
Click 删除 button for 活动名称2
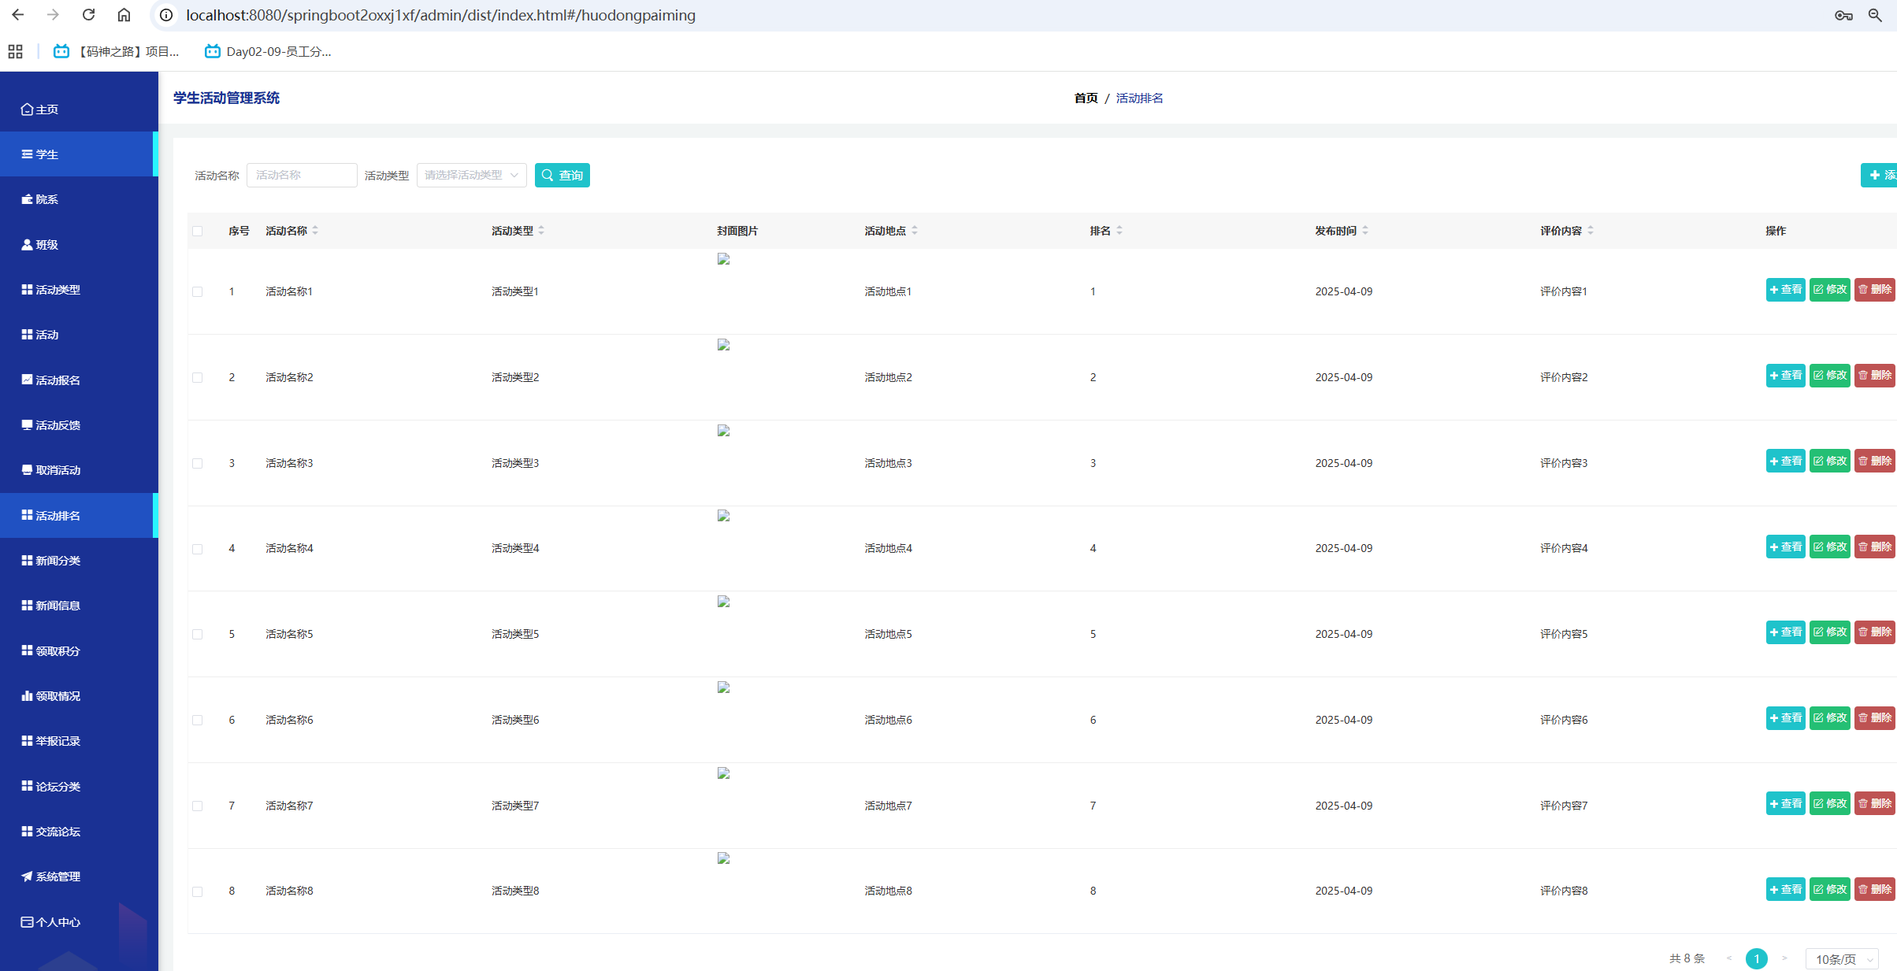1874,376
